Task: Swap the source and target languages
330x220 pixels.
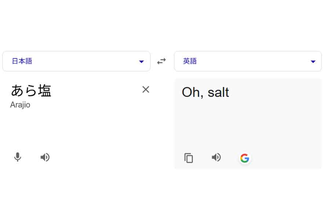Action: [x=161, y=61]
